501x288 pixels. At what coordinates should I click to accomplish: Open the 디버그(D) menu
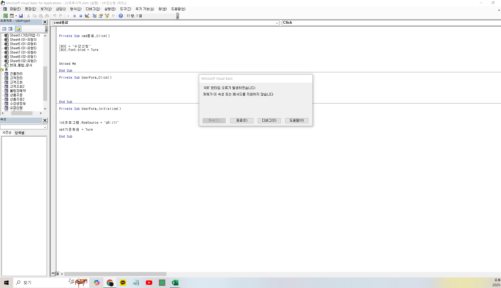[x=93, y=9]
